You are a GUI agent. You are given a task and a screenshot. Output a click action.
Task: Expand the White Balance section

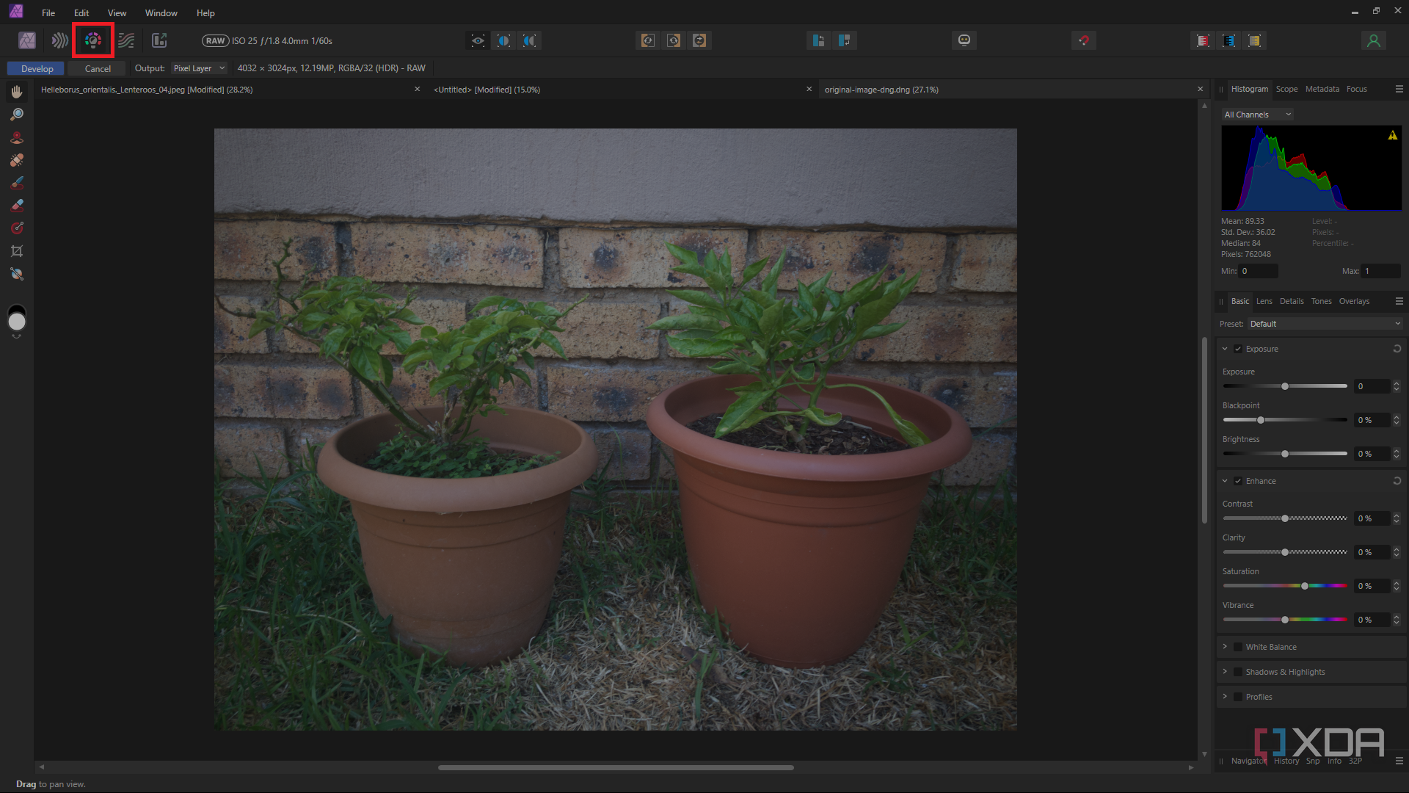tap(1225, 647)
